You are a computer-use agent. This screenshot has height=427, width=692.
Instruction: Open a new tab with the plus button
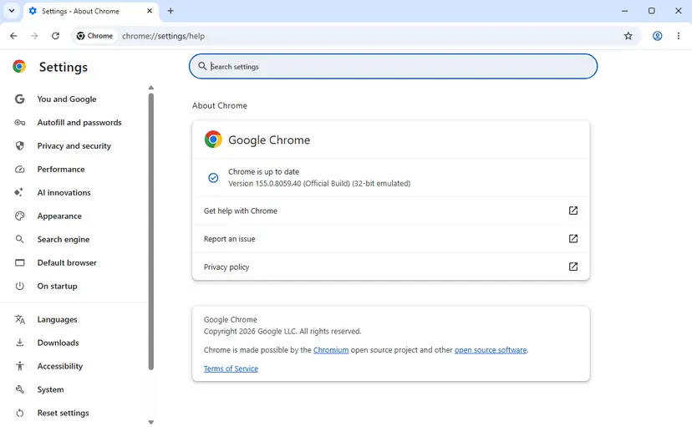170,11
